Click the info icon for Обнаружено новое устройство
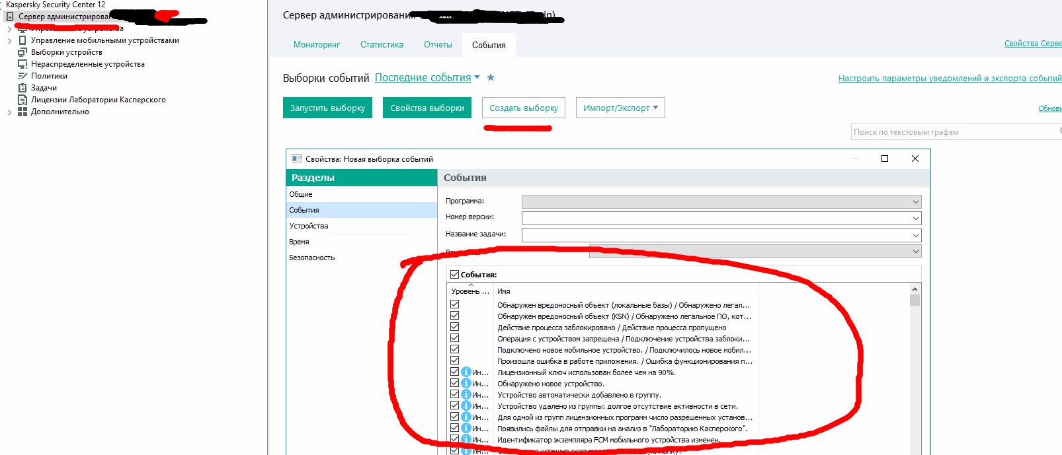 point(466,383)
